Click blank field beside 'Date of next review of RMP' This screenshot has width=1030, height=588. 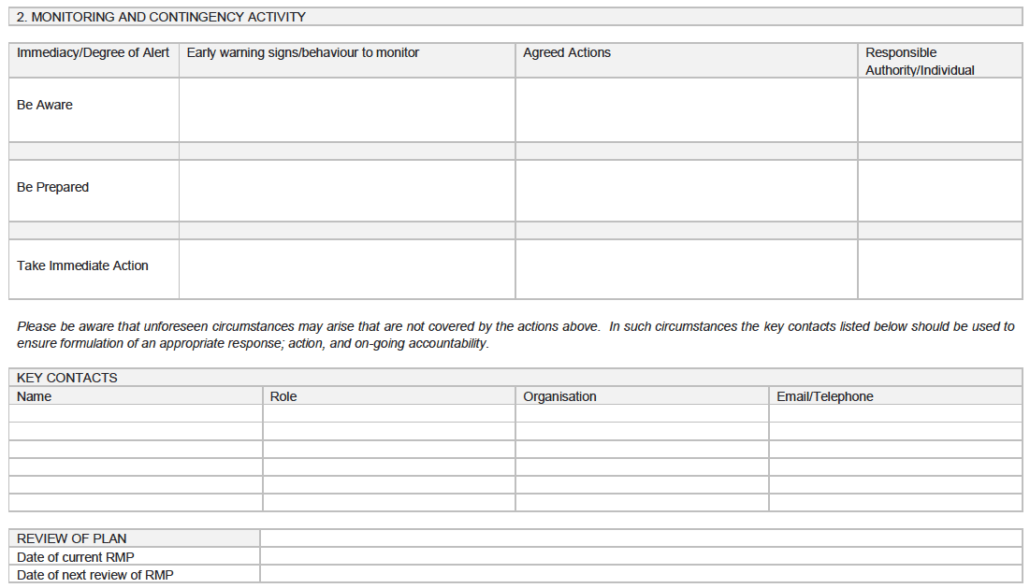tap(641, 574)
